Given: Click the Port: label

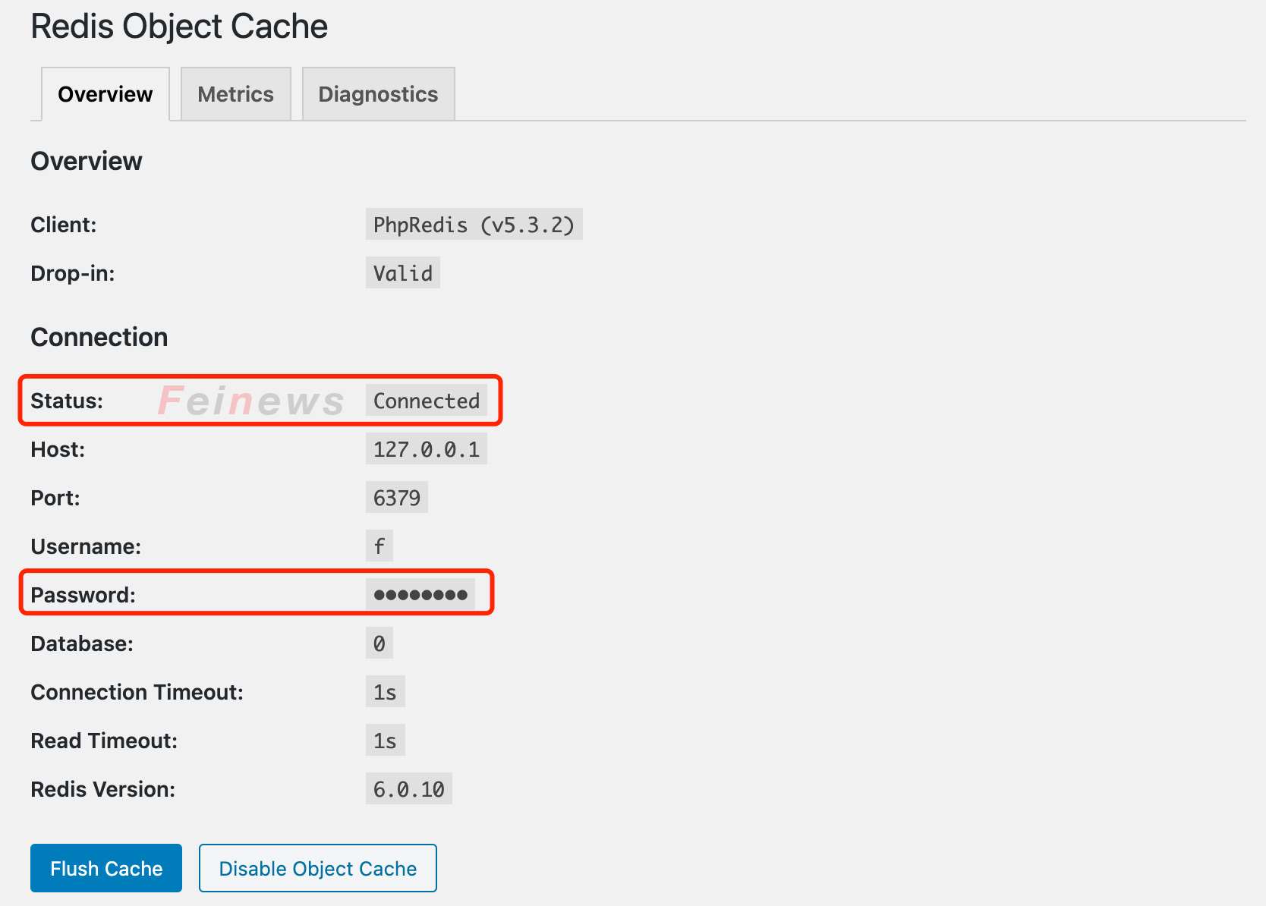Looking at the screenshot, I should click(x=55, y=498).
